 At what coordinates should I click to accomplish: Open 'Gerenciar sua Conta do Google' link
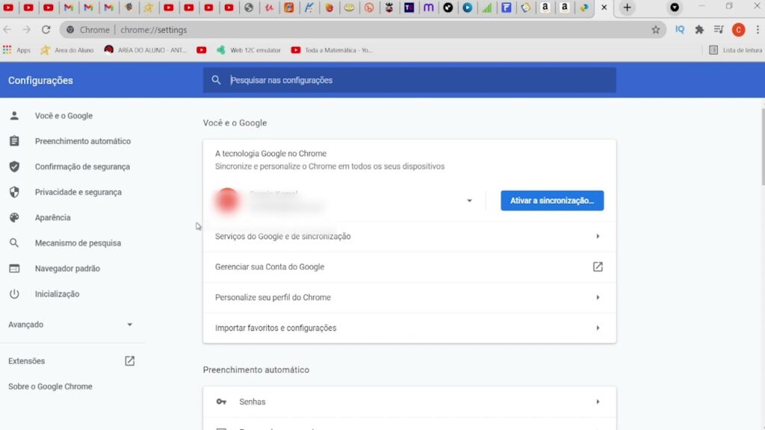pos(409,267)
